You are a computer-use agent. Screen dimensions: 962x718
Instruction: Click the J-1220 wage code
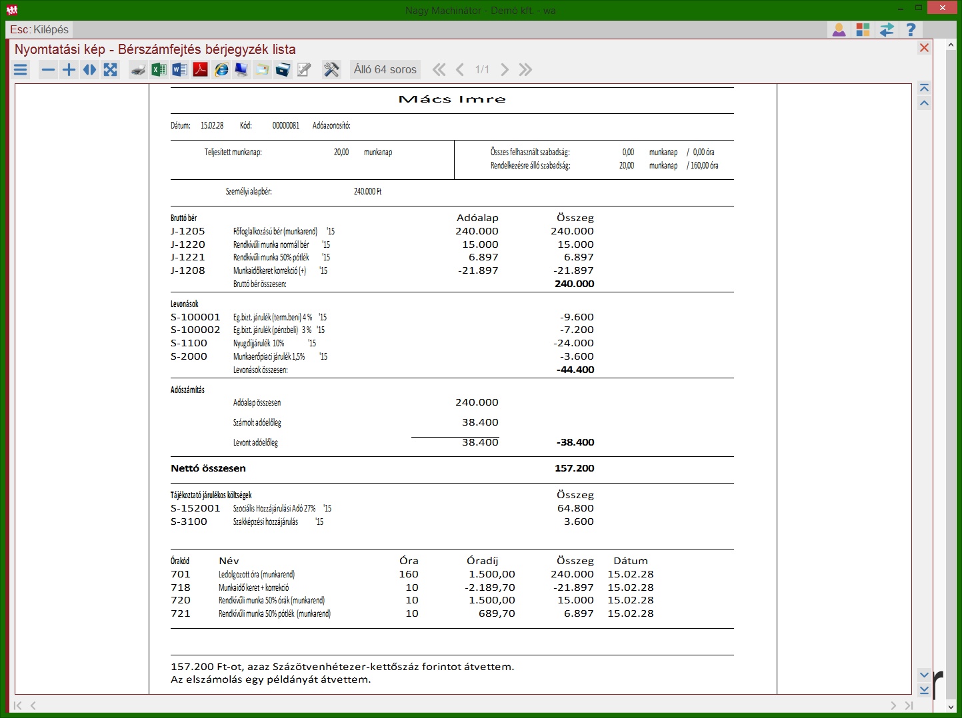coord(188,244)
